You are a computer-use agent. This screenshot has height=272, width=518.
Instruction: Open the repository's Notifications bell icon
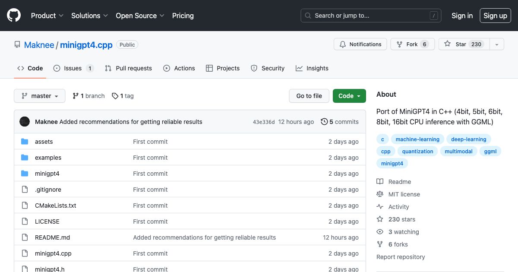coord(343,44)
